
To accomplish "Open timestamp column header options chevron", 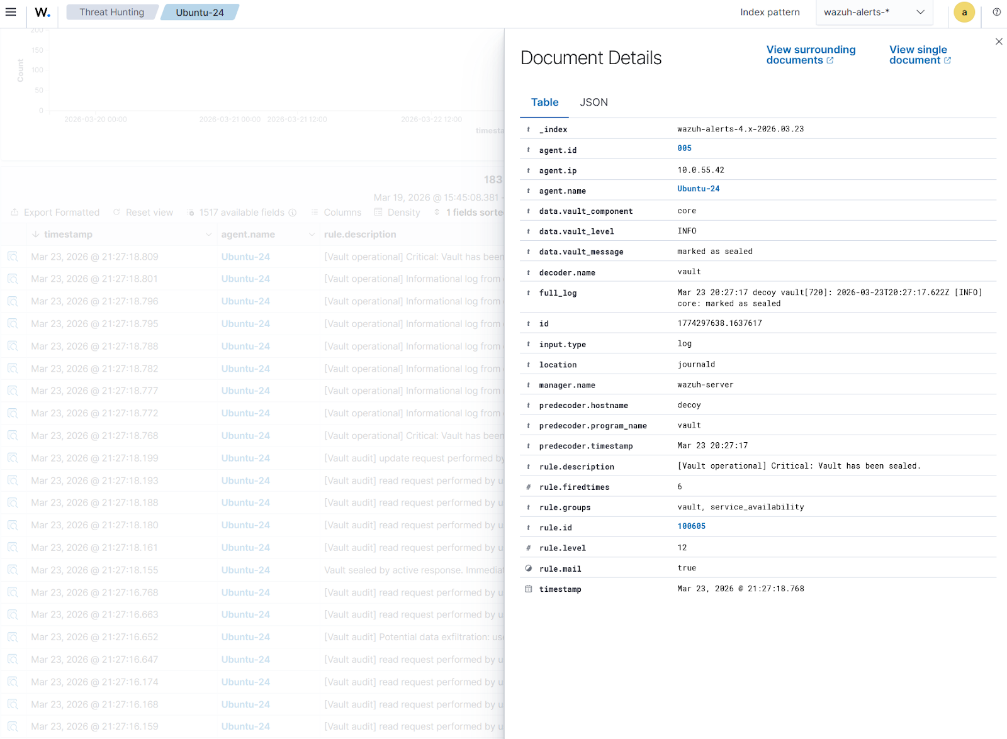I will 208,235.
